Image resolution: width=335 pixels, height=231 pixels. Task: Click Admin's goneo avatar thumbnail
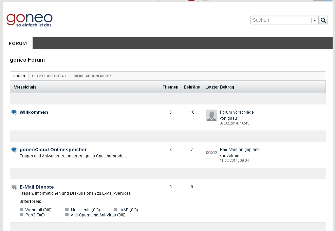tap(211, 153)
